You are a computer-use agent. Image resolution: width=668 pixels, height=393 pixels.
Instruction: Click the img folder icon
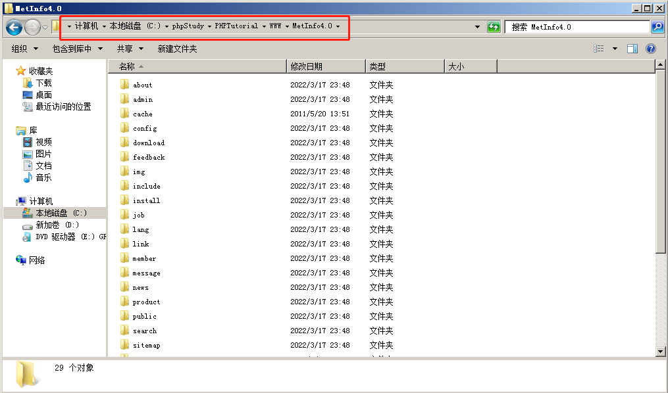124,171
